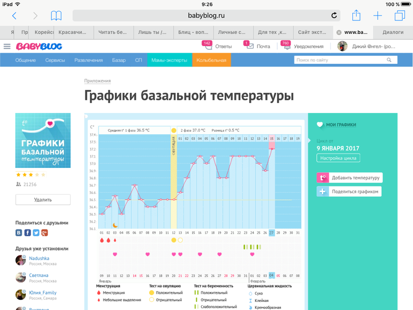Viewport: 413px width, 310px height.
Task: Show all tabs overview icon
Action: coord(400,16)
